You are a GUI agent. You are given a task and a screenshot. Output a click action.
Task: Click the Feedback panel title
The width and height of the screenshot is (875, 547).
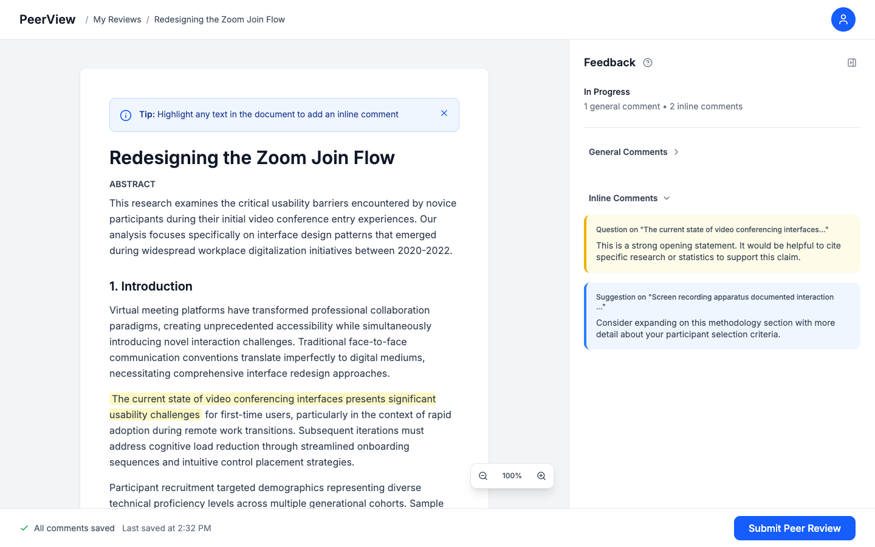[609, 63]
